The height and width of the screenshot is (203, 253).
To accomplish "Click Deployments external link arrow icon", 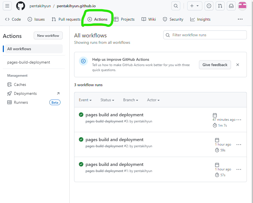I will point(58,93).
